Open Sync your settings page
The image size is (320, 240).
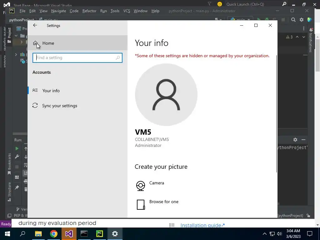point(77,106)
